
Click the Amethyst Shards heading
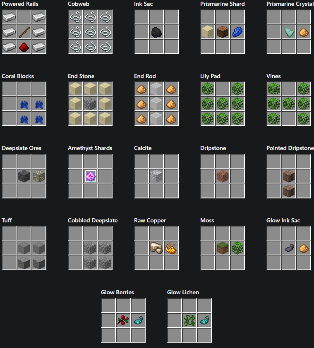90,148
